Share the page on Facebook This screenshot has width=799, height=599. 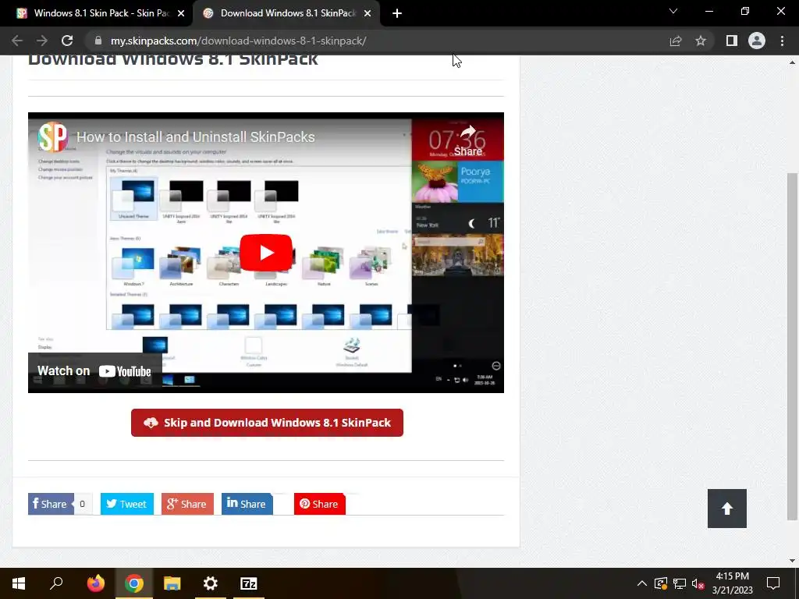(x=51, y=504)
